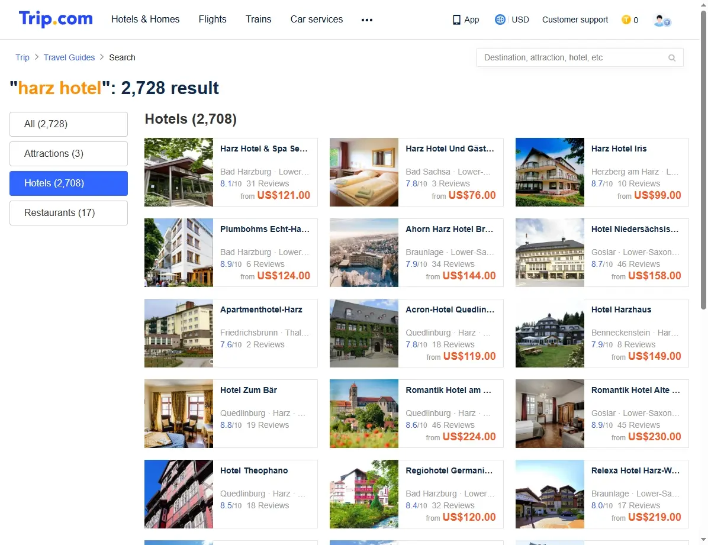Open Hotel Niedersächsis... photo
708x545 pixels.
click(x=550, y=253)
